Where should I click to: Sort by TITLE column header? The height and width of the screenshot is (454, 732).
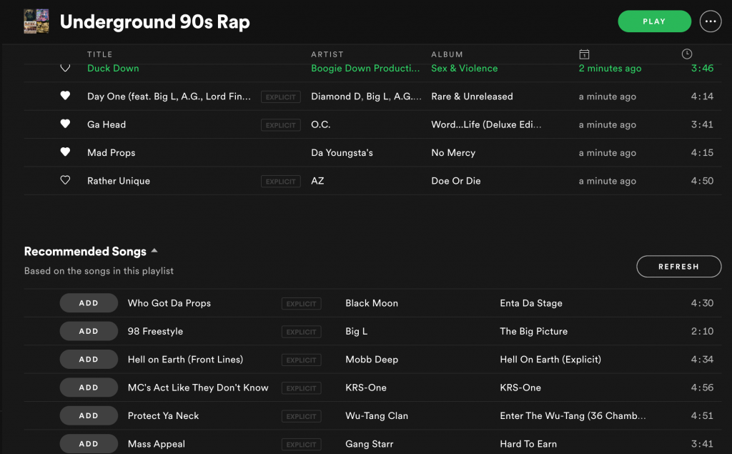(100, 54)
